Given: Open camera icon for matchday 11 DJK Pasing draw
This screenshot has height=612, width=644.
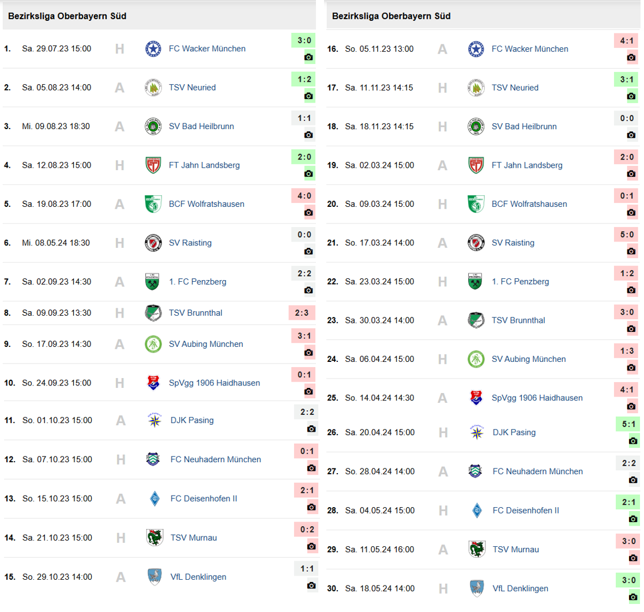Looking at the screenshot, I should (x=311, y=429).
